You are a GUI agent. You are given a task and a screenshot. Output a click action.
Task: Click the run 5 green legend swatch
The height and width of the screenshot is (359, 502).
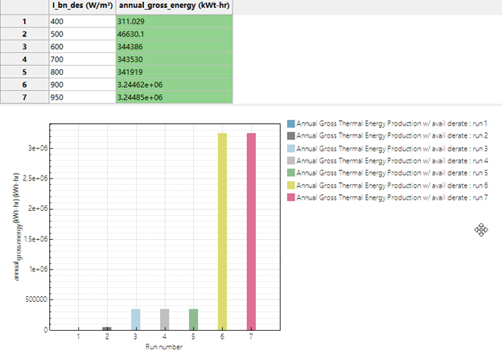pos(290,173)
